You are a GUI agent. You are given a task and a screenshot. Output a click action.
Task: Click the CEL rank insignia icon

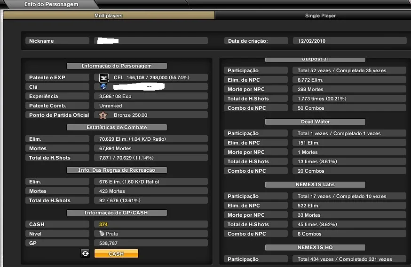(x=104, y=77)
